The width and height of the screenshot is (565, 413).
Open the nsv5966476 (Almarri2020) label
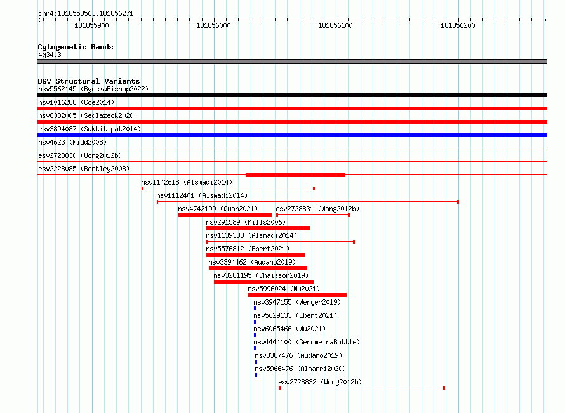tap(300, 369)
